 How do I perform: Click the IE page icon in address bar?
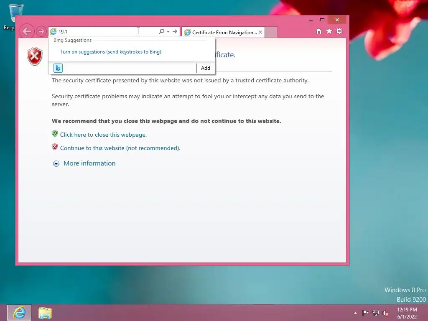tap(53, 31)
